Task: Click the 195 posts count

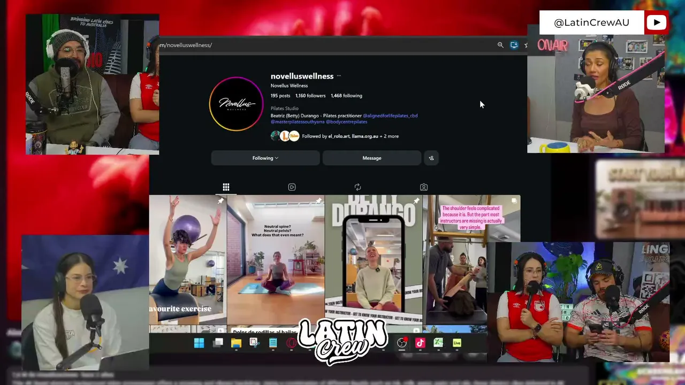Action: click(x=280, y=96)
